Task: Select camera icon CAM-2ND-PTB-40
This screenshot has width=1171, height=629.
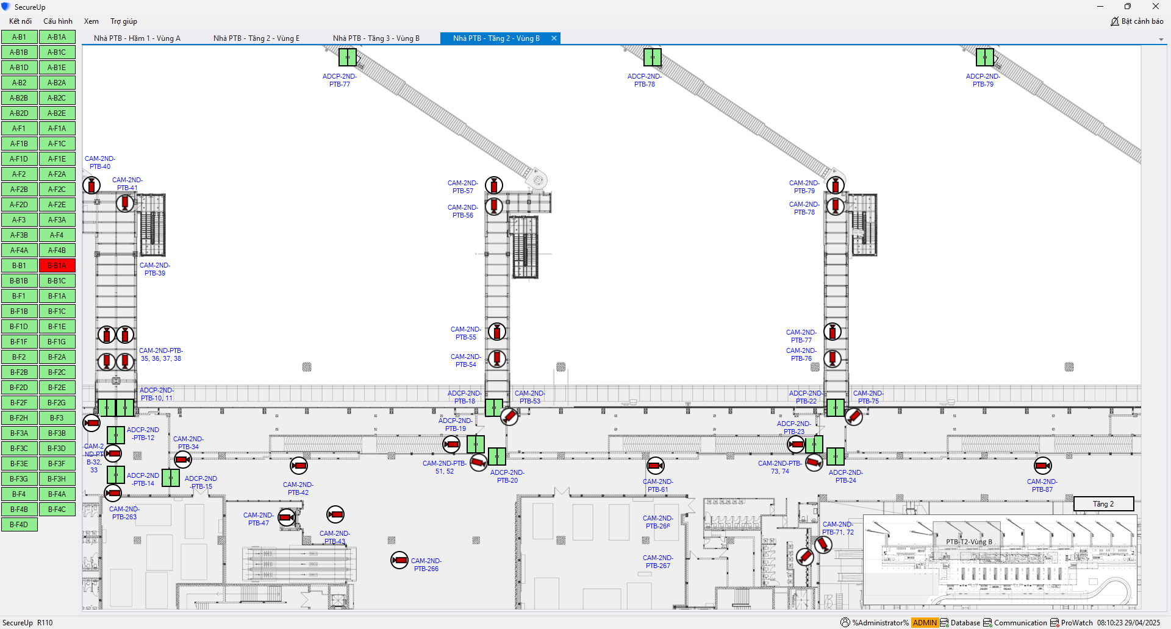Action: [x=91, y=185]
